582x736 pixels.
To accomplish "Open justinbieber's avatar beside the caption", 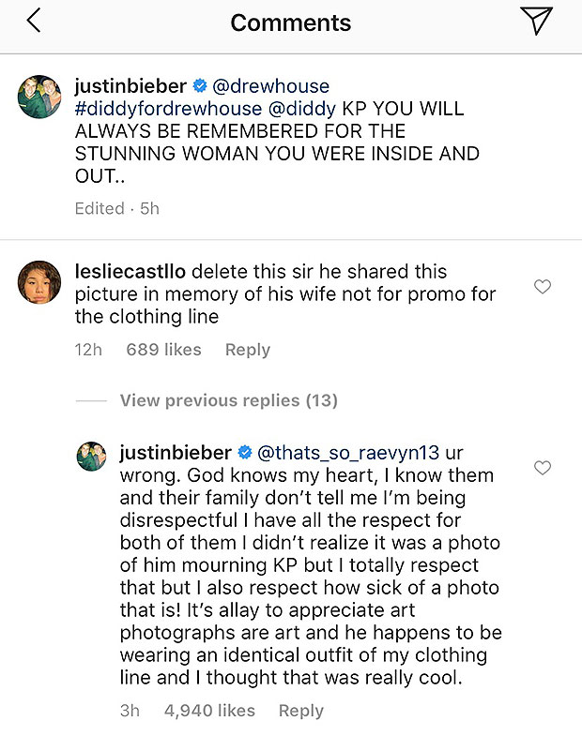I will [38, 96].
